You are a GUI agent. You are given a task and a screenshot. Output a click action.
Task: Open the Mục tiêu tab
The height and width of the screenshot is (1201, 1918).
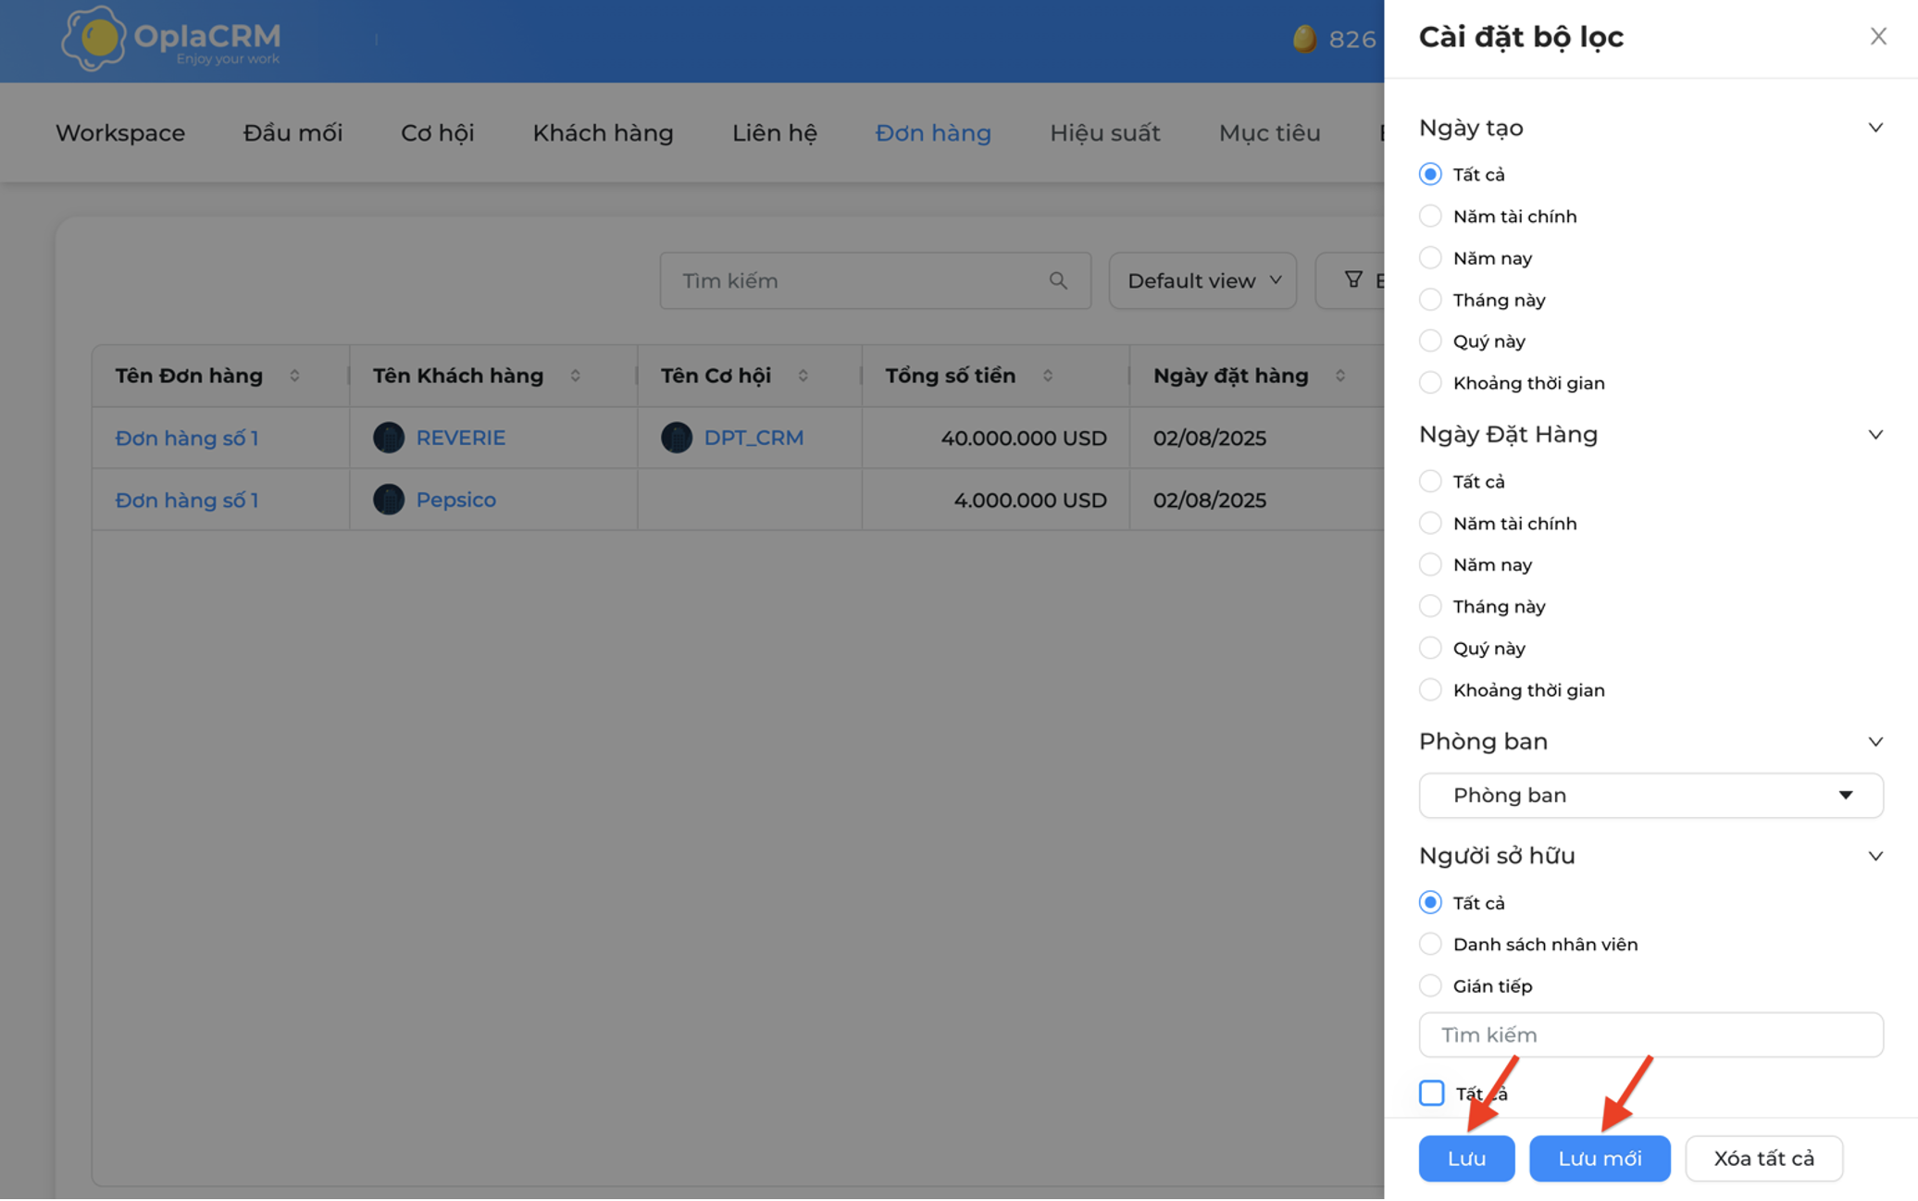click(1269, 133)
